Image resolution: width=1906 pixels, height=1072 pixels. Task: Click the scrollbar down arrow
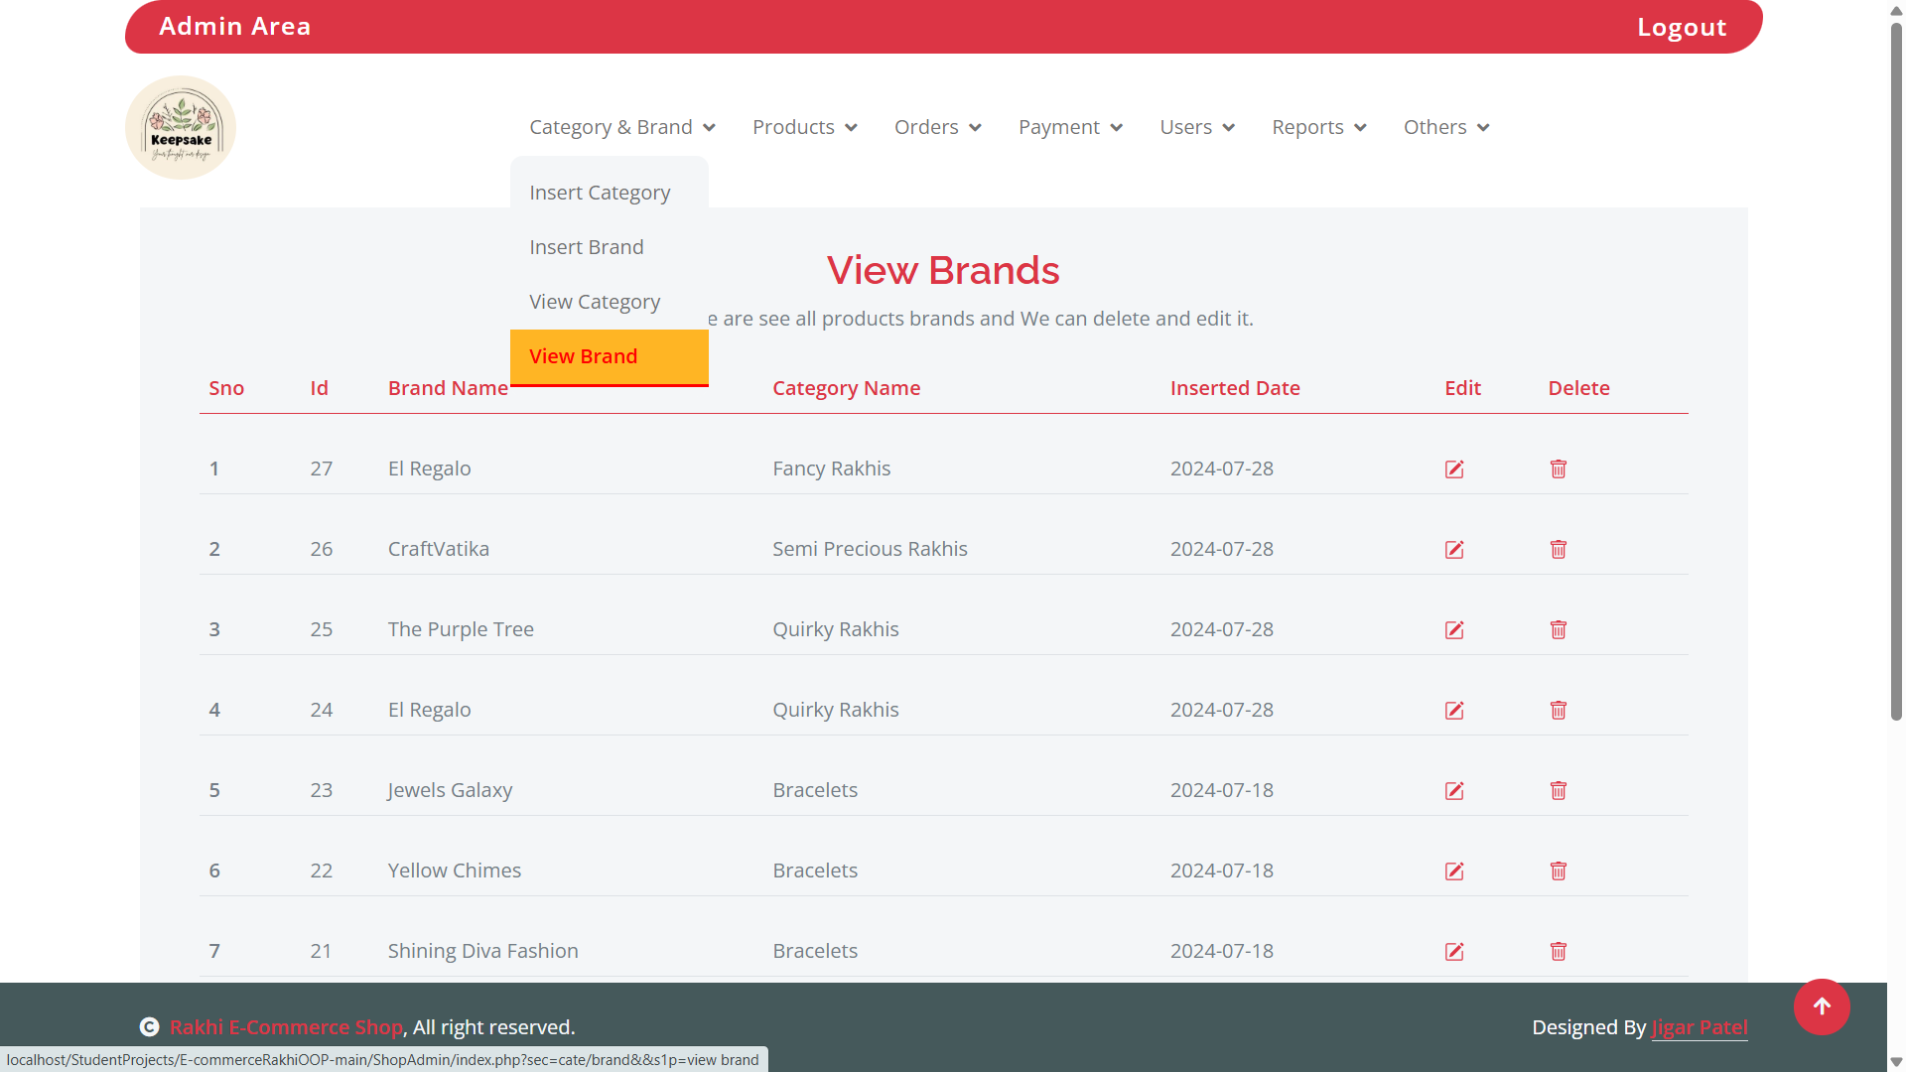click(1896, 1062)
